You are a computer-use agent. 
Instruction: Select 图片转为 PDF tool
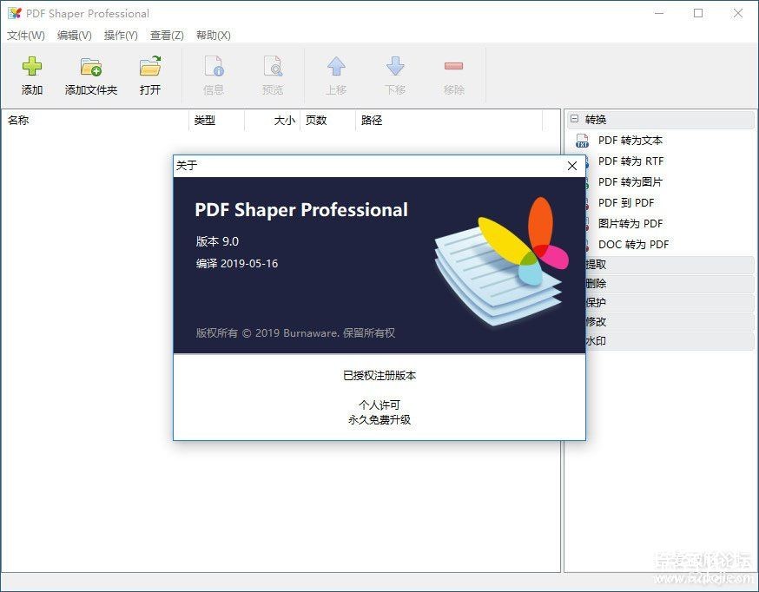click(630, 224)
